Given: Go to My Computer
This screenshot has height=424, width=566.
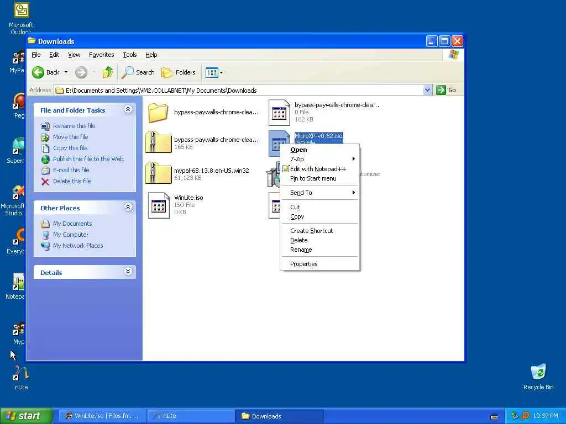Looking at the screenshot, I should pyautogui.click(x=71, y=235).
